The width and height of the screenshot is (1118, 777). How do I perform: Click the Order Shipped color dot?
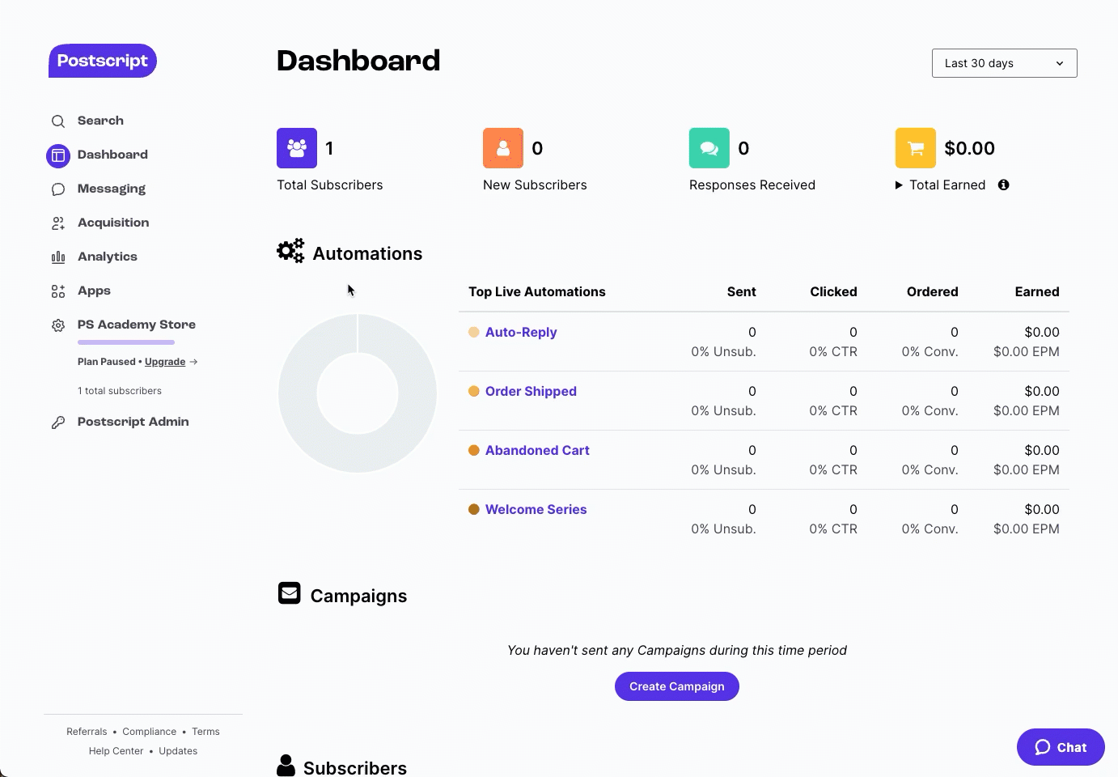(474, 391)
